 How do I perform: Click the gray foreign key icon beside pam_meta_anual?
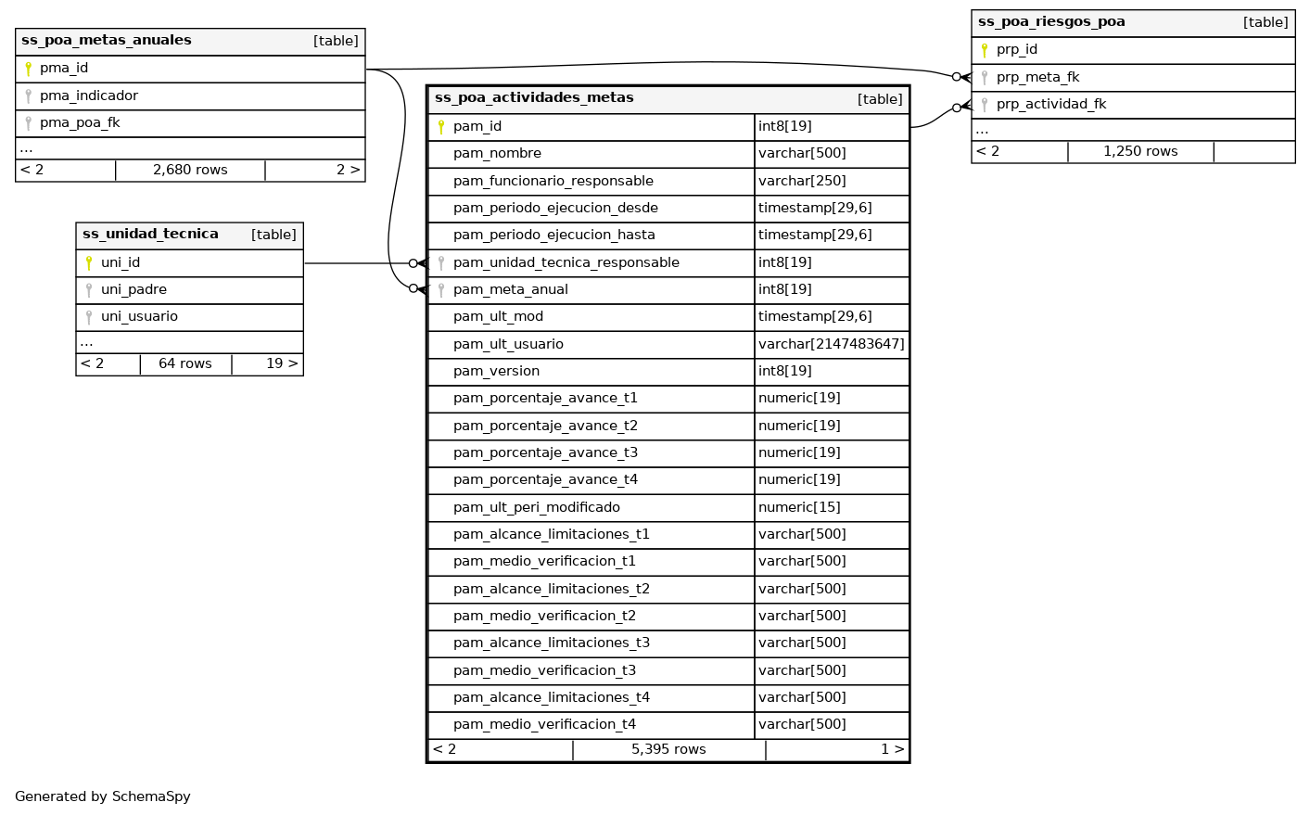pos(441,290)
